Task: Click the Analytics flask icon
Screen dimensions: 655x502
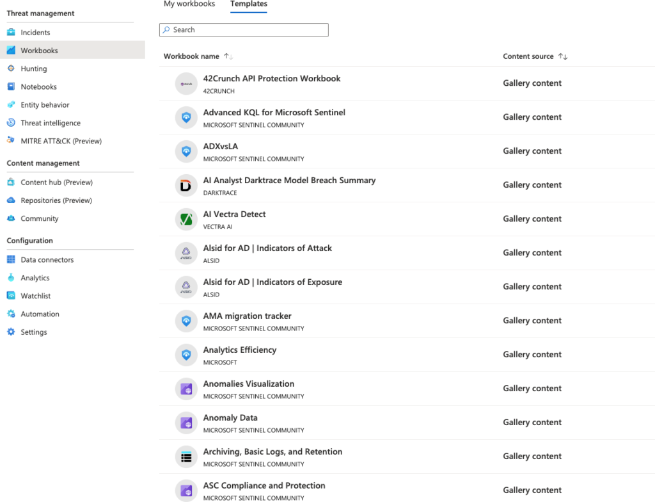Action: pos(12,277)
